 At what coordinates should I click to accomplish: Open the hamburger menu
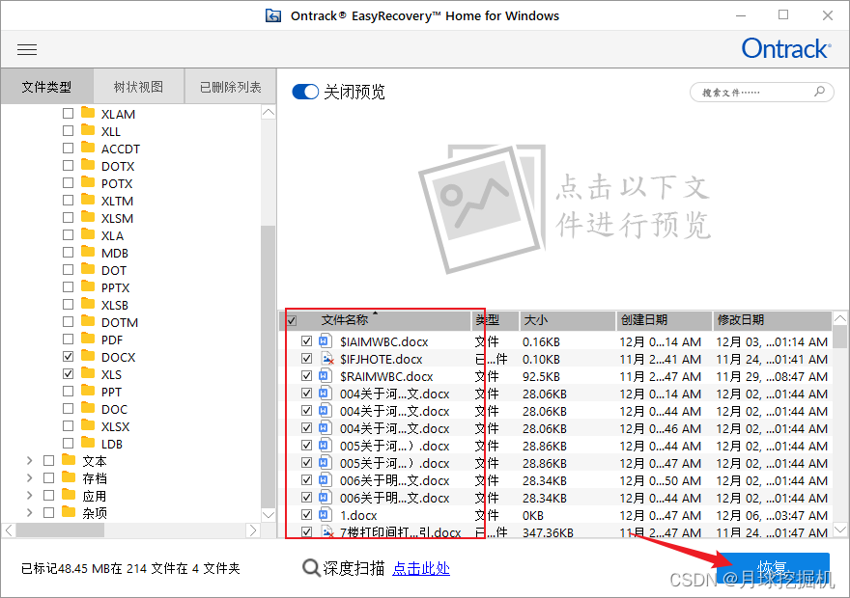pyautogui.click(x=27, y=50)
